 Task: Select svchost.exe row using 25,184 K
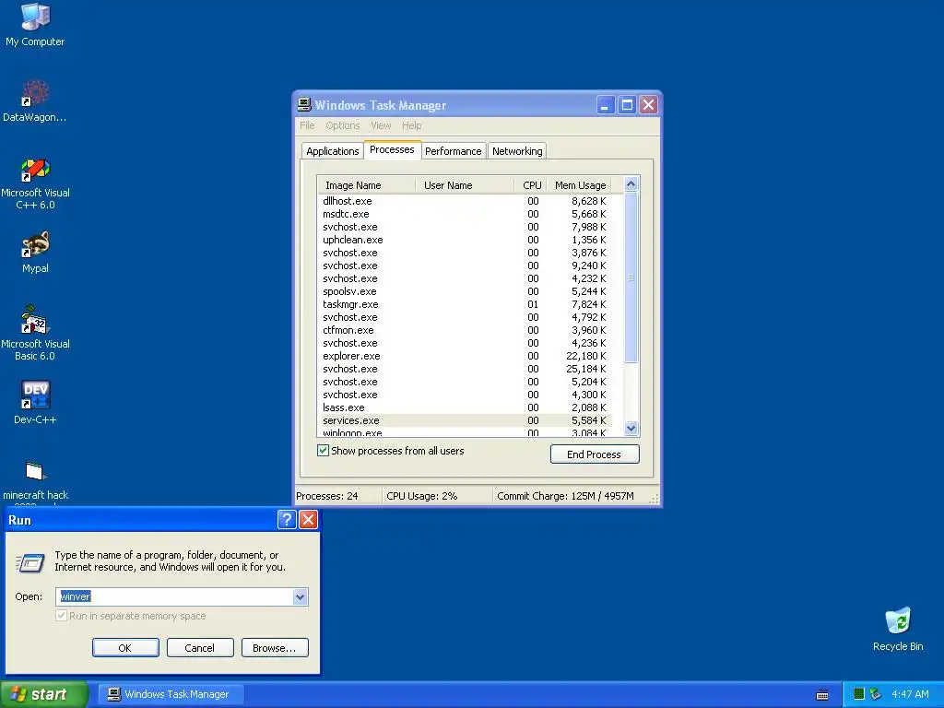tap(465, 369)
